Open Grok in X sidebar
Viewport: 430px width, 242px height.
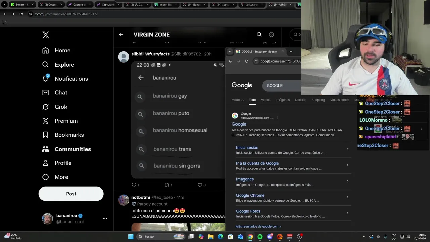[x=54, y=107]
